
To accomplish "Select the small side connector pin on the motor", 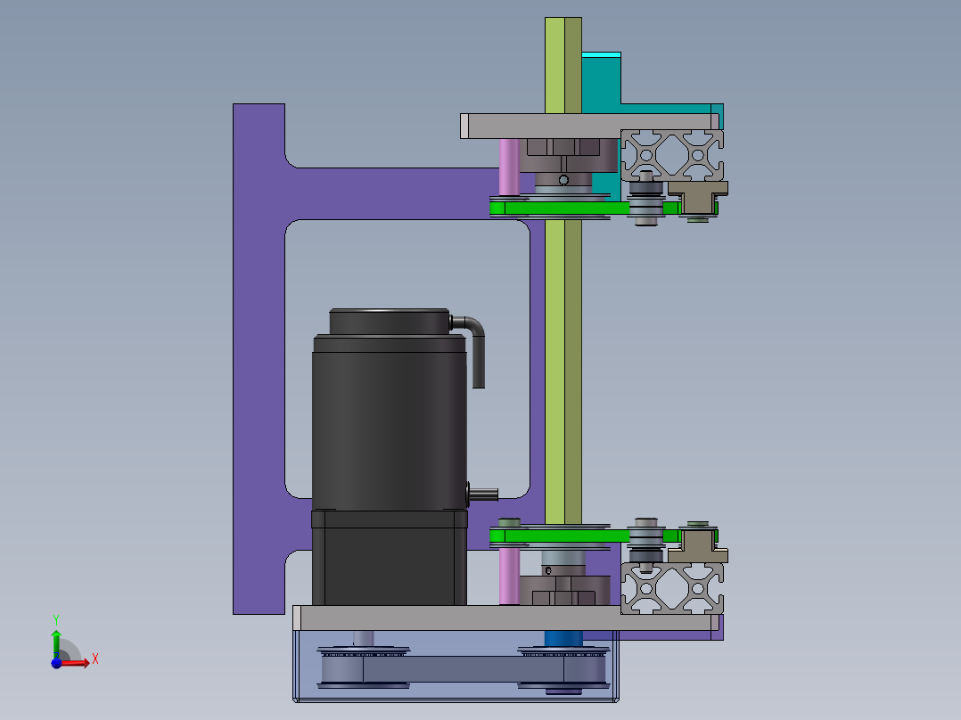I will click(484, 494).
